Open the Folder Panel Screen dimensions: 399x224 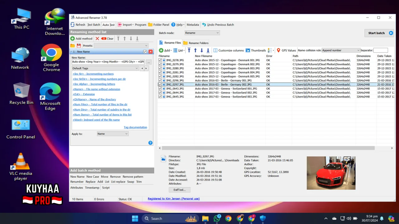[x=158, y=25]
